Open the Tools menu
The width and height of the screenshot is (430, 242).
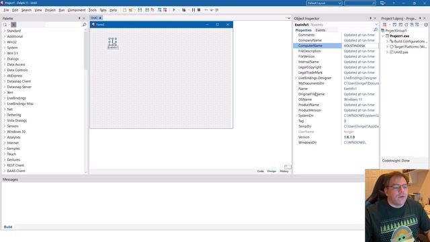tap(93, 10)
